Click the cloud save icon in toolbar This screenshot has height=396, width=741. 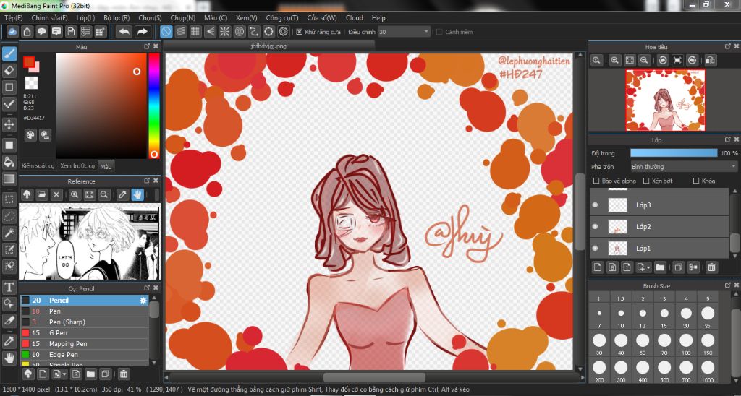13,32
